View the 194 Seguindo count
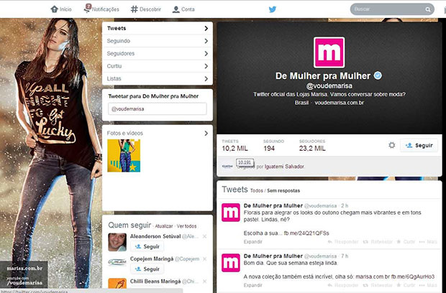The image size is (446, 293). (273, 146)
